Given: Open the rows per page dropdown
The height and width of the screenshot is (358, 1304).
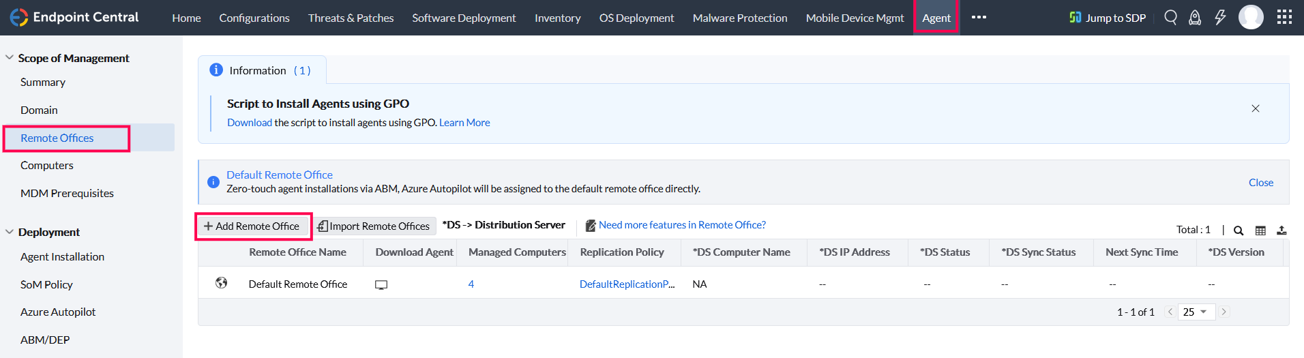Looking at the screenshot, I should (x=1196, y=312).
